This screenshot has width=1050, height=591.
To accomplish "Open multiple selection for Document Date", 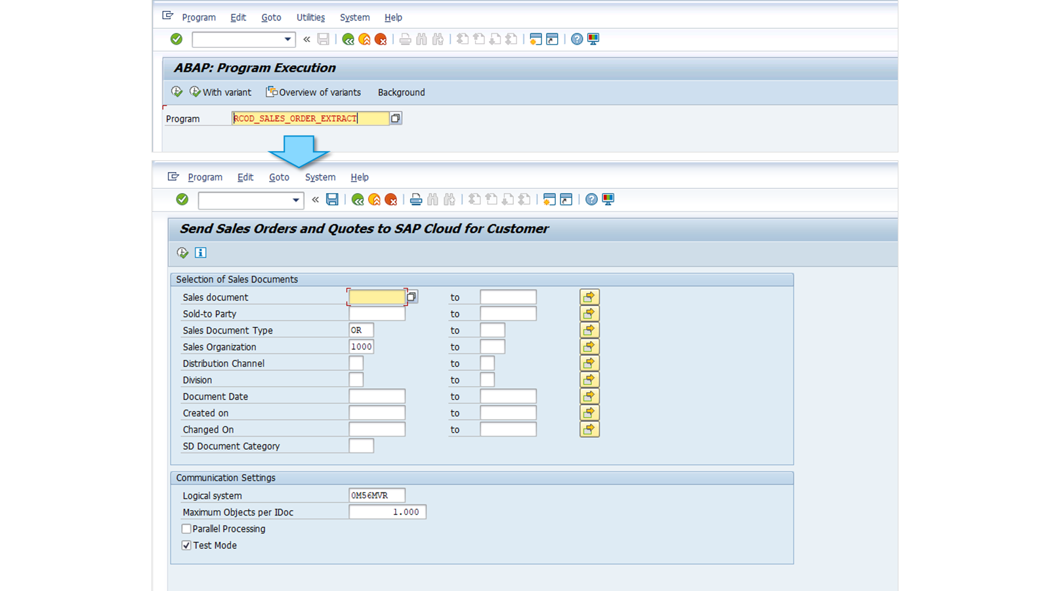I will tap(589, 397).
